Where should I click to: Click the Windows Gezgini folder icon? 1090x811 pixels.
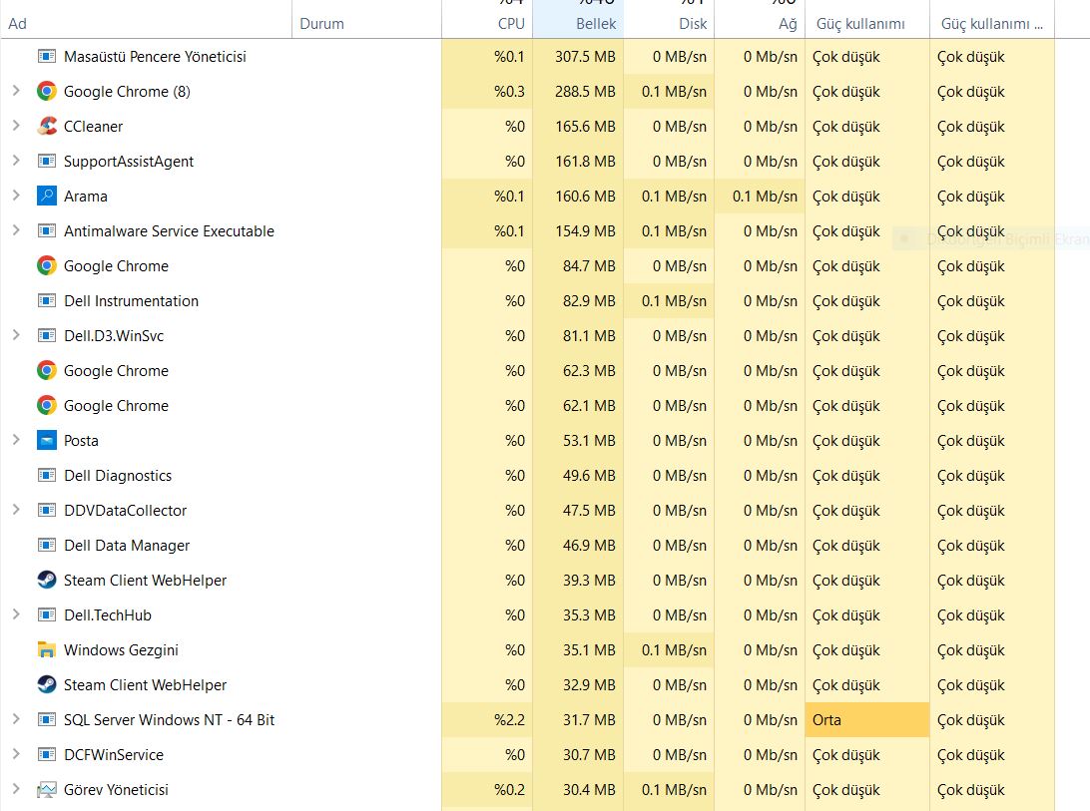[46, 650]
